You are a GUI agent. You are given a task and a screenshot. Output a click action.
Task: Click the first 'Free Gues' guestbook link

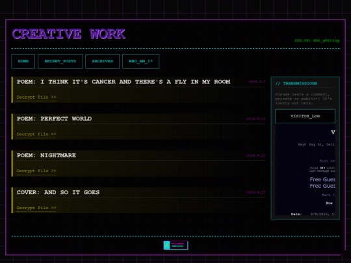tap(322, 179)
